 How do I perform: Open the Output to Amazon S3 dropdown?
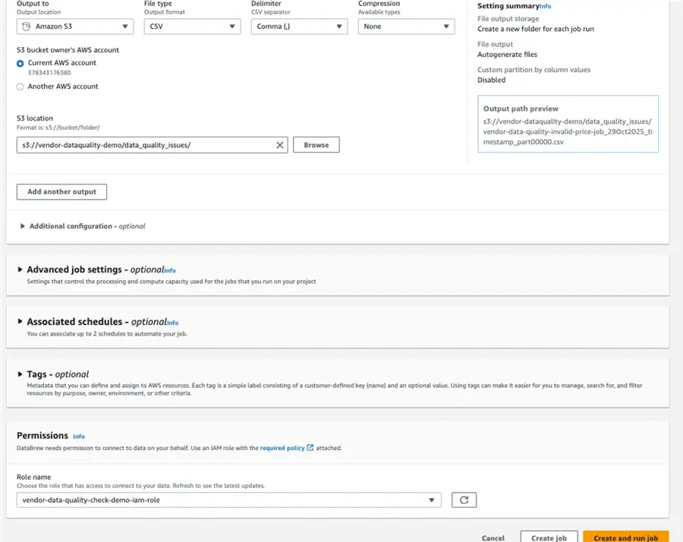click(75, 26)
